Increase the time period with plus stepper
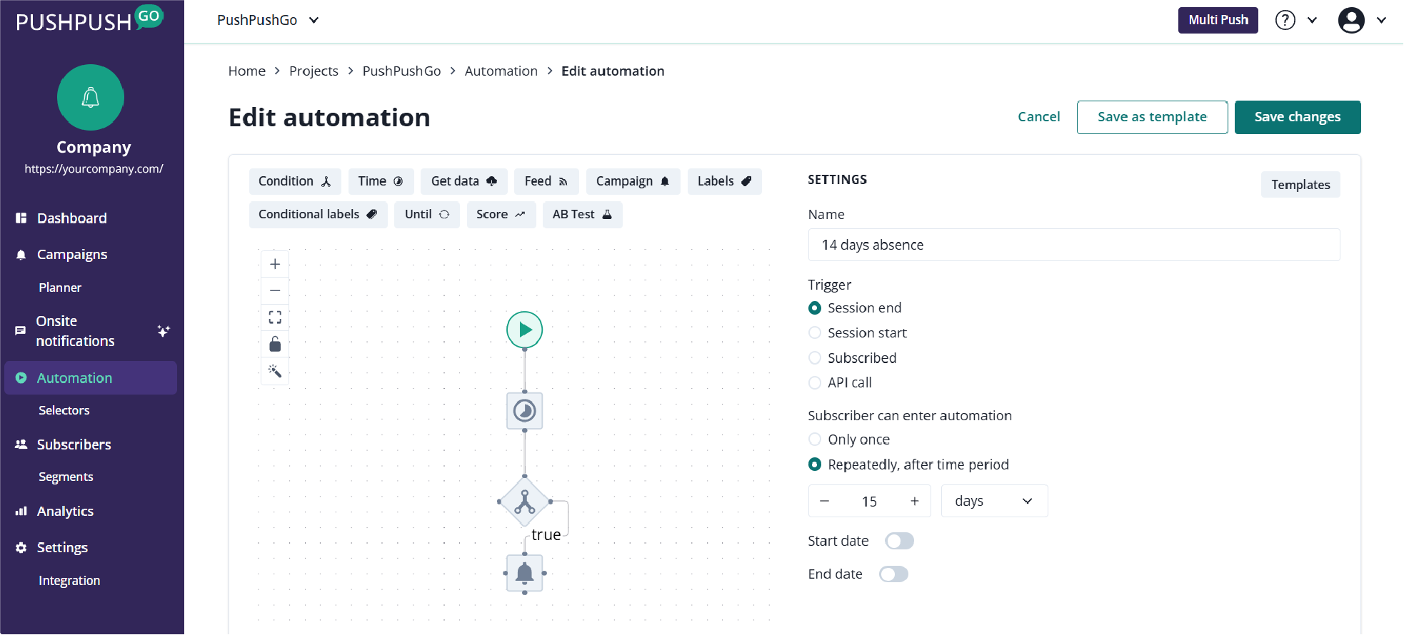The width and height of the screenshot is (1404, 635). (x=915, y=501)
